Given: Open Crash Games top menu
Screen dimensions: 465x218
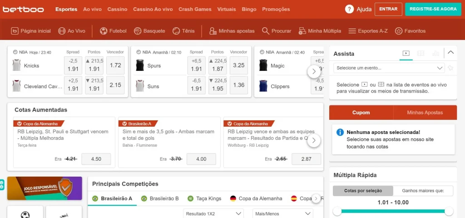Looking at the screenshot, I should (195, 9).
